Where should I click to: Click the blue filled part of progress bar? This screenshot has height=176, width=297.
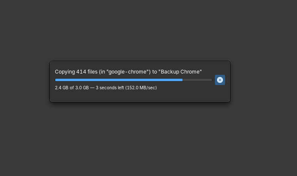tap(119, 80)
